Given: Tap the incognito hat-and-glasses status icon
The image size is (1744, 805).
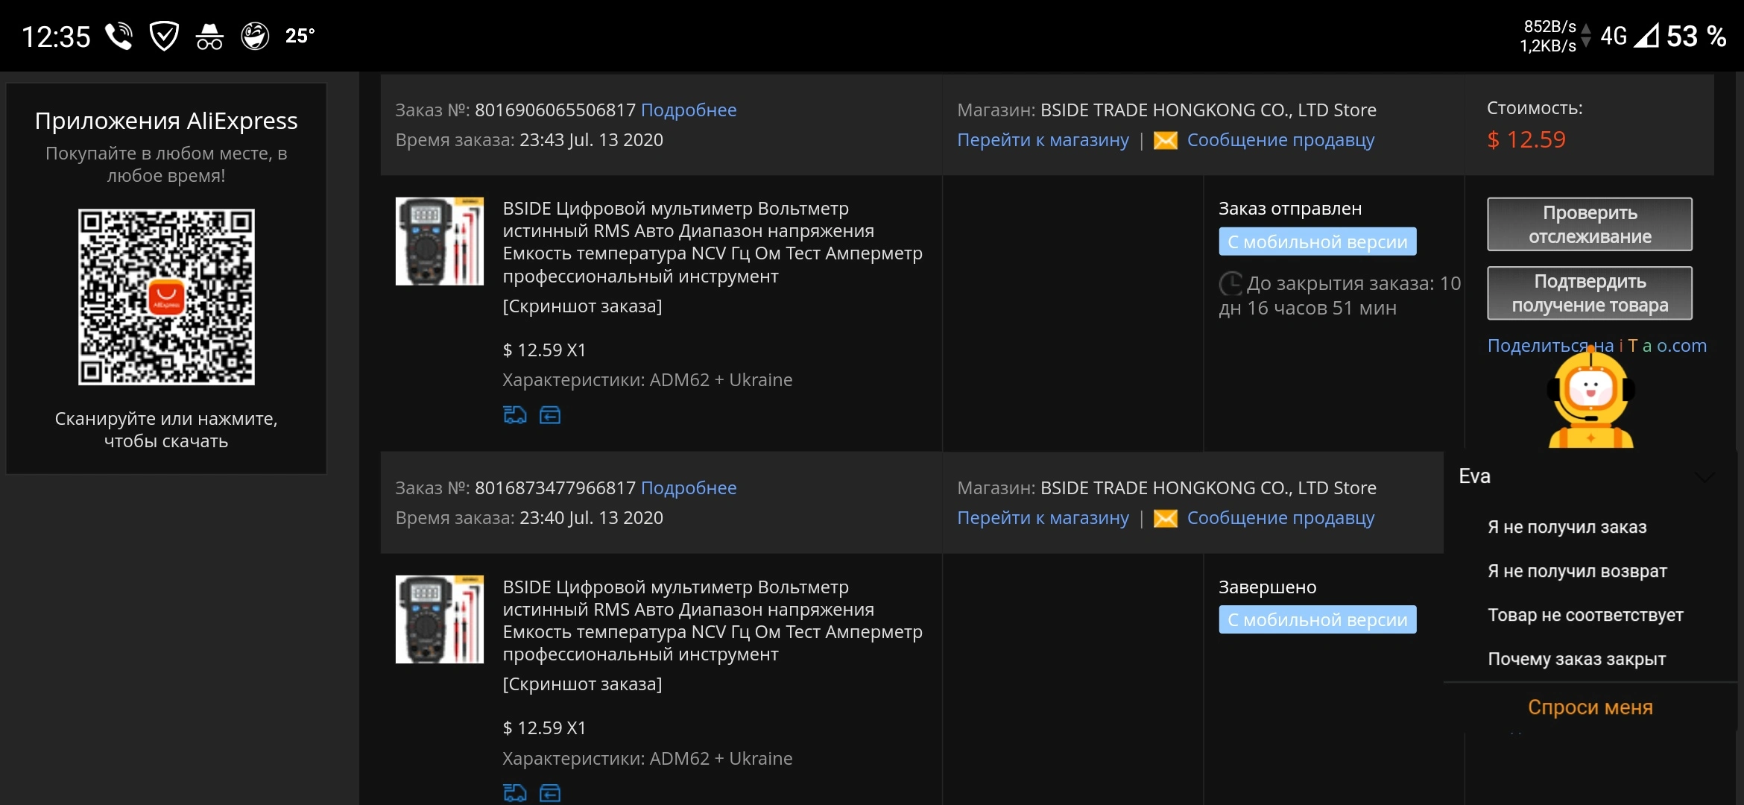Looking at the screenshot, I should coord(209,36).
